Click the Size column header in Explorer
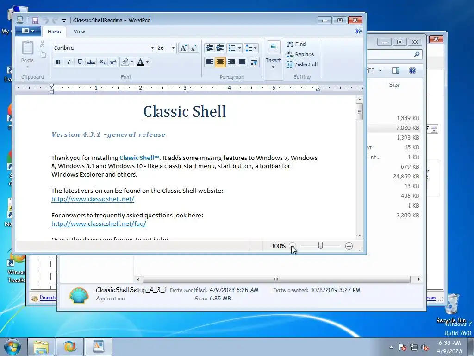Screen dimensions: 474x356 pos(394,85)
